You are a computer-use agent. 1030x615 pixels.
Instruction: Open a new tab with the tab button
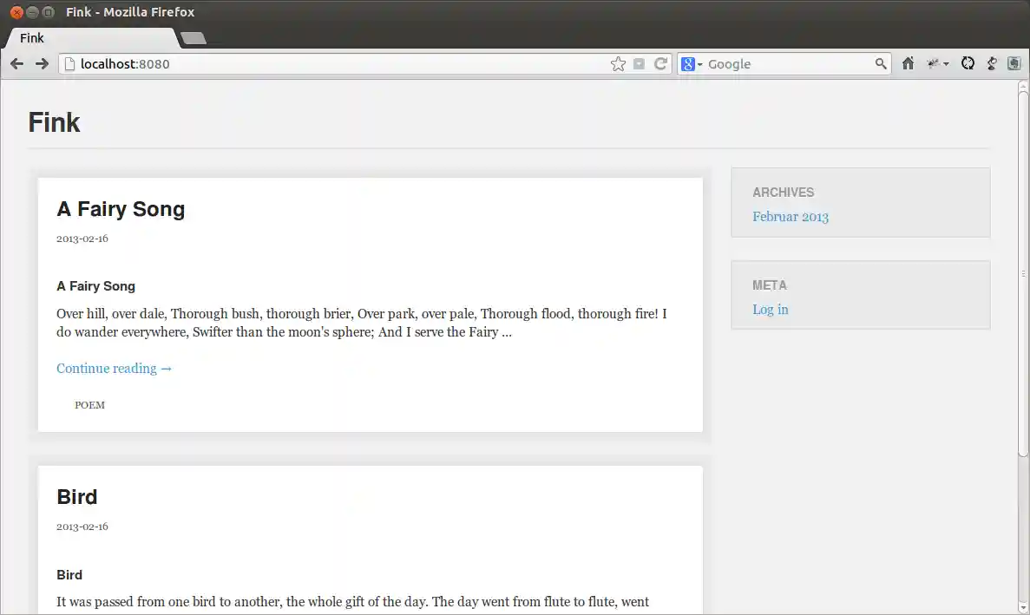pos(194,39)
